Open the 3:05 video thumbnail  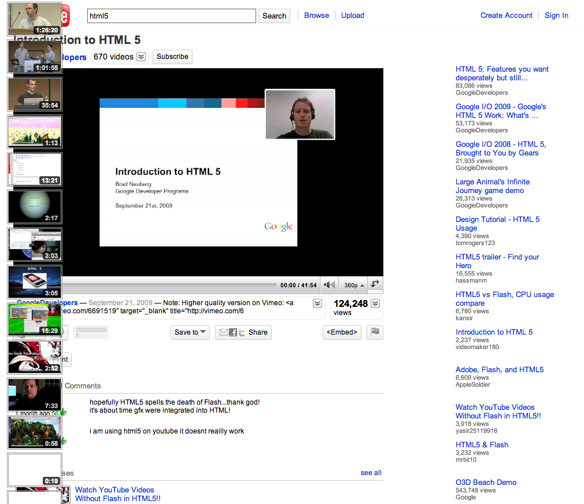(35, 282)
